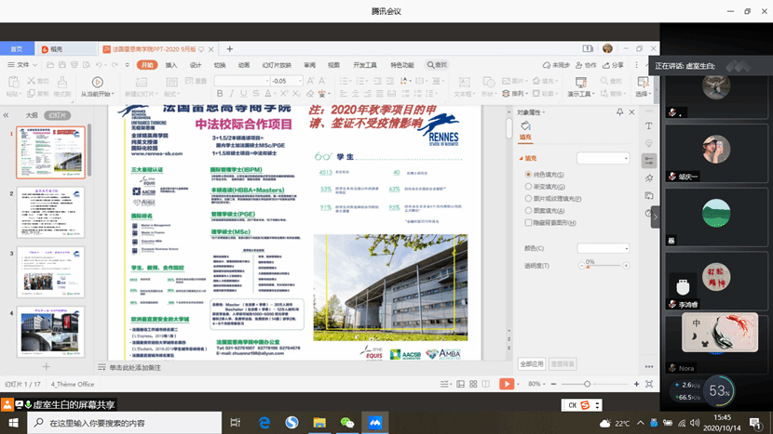Select 纯色填充 radio option
Image resolution: width=773 pixels, height=434 pixels.
(x=530, y=174)
